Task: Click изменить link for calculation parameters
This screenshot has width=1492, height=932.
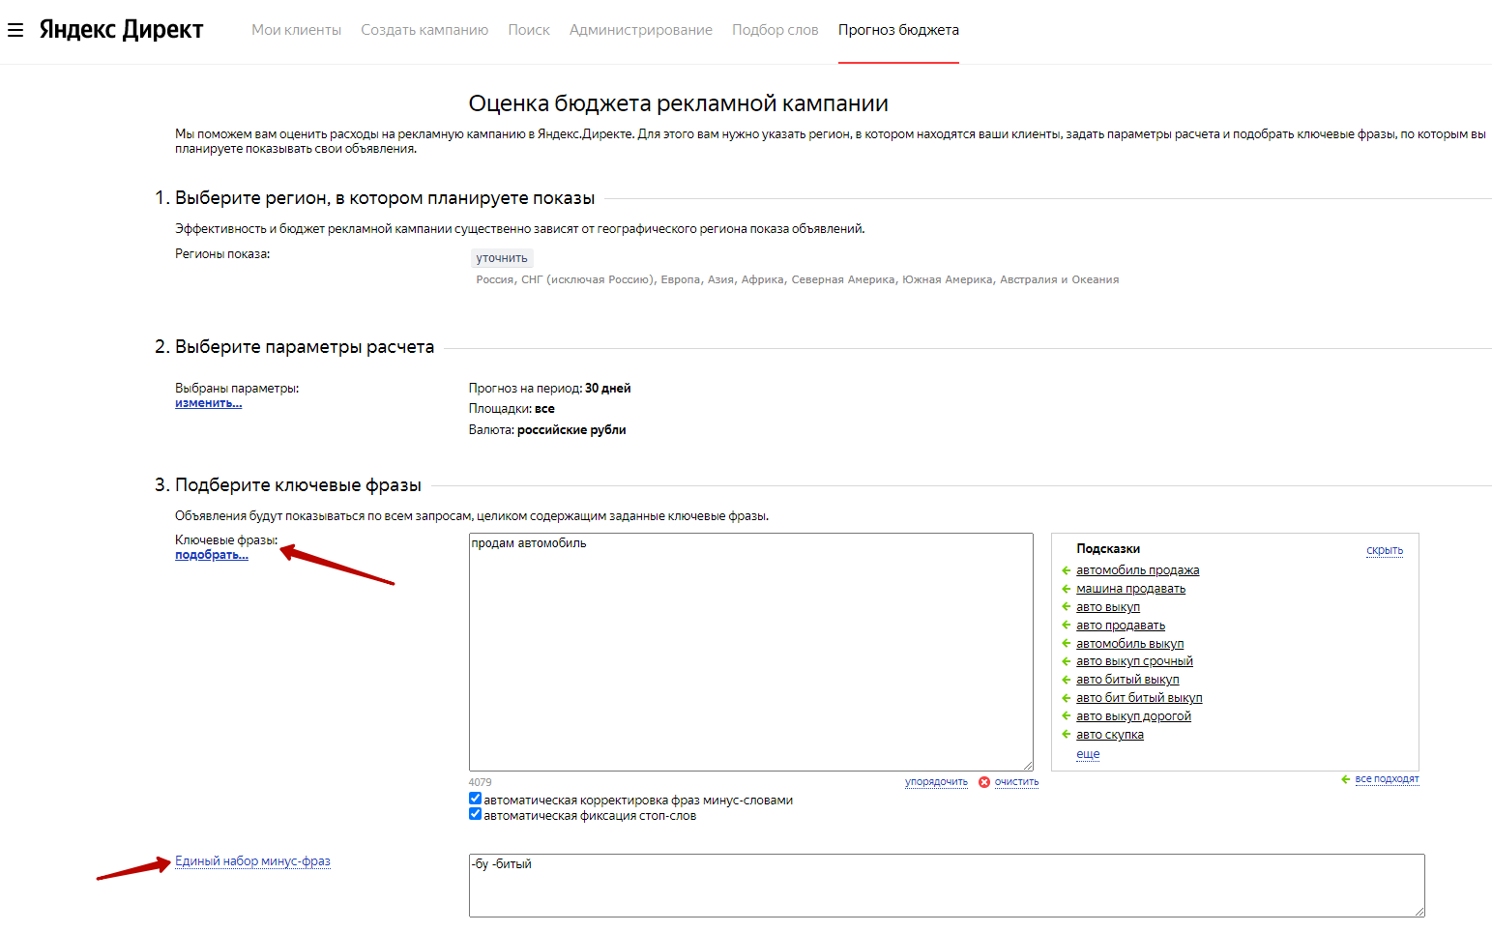Action: (x=208, y=403)
